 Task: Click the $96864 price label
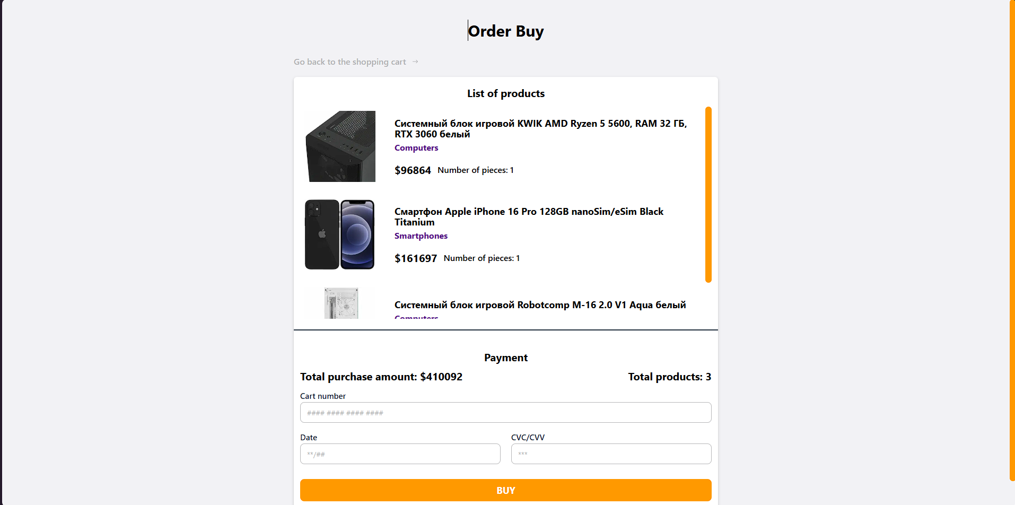(x=413, y=170)
